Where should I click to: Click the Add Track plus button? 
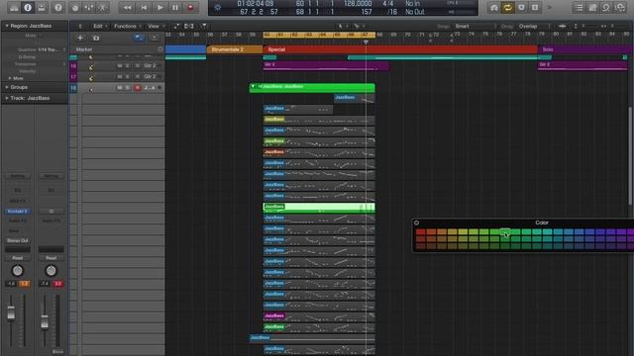(80, 38)
